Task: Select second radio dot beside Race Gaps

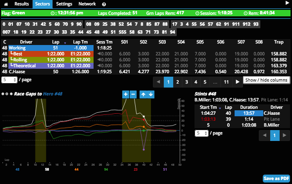Action: click(x=7, y=94)
